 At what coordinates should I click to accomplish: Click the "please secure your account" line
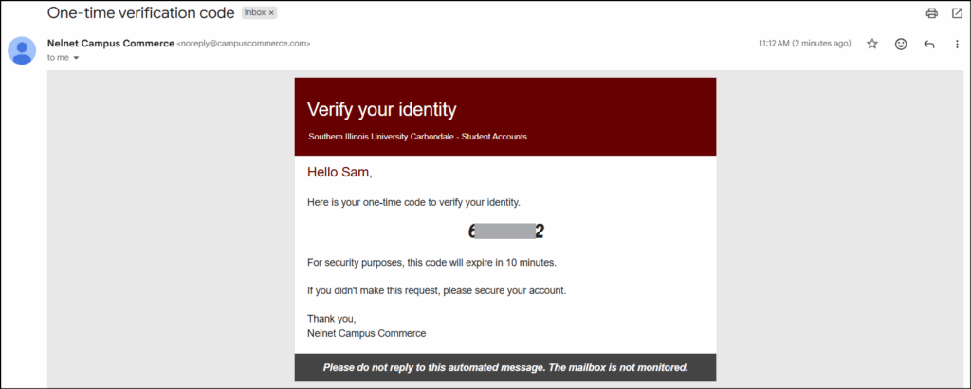pyautogui.click(x=436, y=290)
